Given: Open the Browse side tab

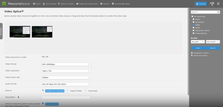Looking at the screenshot, I should coord(1,31).
